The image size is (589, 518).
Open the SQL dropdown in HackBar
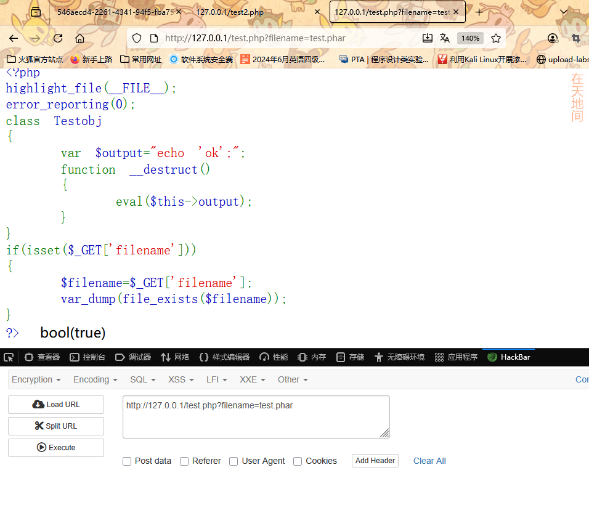coord(143,379)
